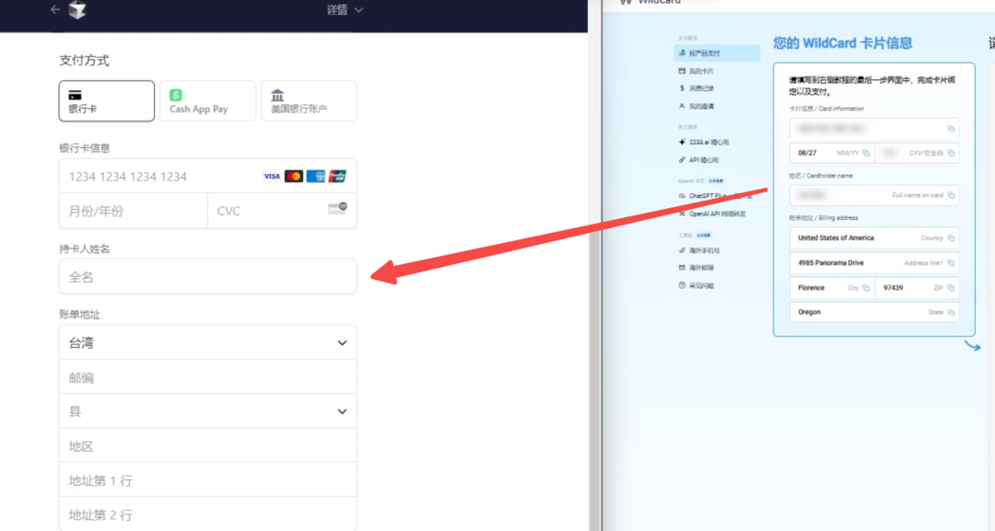Select 美国银行账户 payment method

click(309, 101)
